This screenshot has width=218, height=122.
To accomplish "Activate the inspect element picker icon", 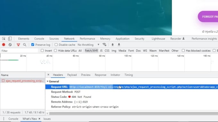I will tap(4, 39).
